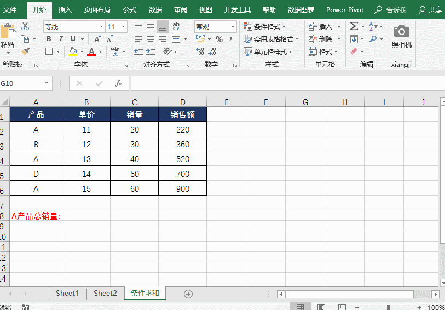Click Merge and Center icon
Screen dimensions: 445x310
click(x=176, y=39)
